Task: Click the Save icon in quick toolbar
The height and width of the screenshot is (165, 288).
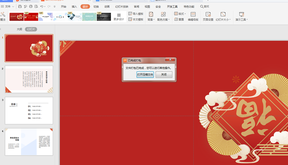Action: tap(20, 7)
